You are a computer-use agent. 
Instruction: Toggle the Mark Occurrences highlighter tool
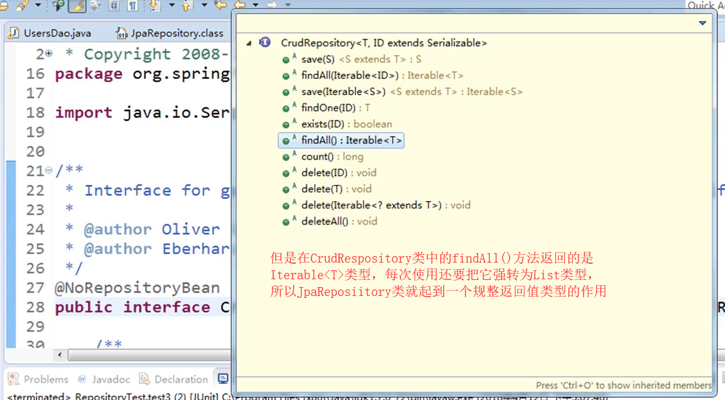point(78,6)
